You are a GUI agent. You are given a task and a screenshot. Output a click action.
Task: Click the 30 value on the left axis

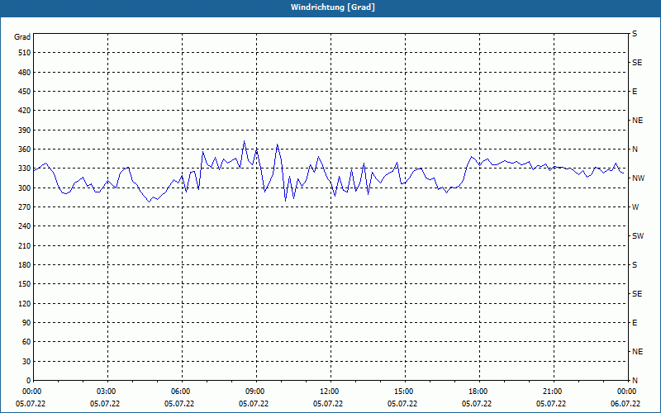26,361
